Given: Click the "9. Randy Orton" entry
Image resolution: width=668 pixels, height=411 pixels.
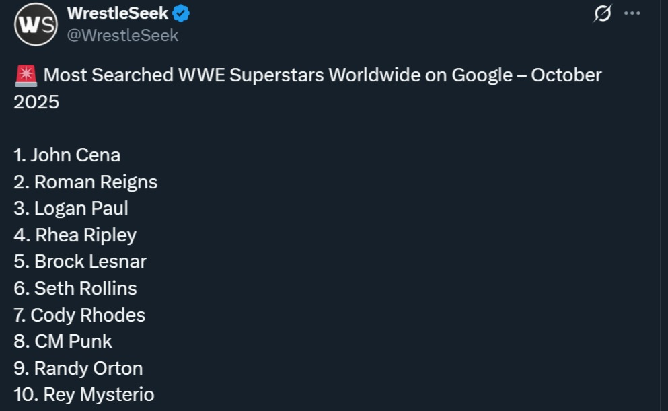Looking at the screenshot, I should coord(78,368).
